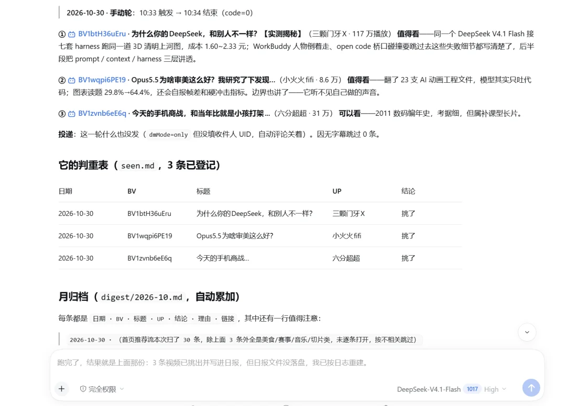
Task: Click the 标题 column header
Action: click(203, 191)
